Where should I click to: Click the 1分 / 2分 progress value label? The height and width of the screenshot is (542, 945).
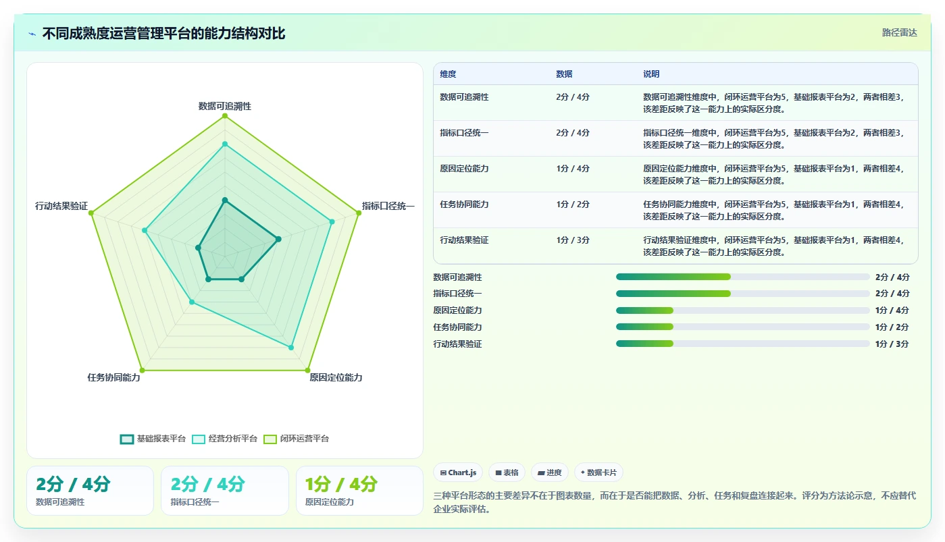[x=892, y=327]
